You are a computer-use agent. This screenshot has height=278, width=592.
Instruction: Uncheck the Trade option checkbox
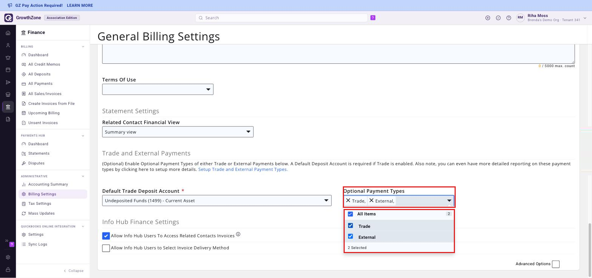pyautogui.click(x=350, y=226)
